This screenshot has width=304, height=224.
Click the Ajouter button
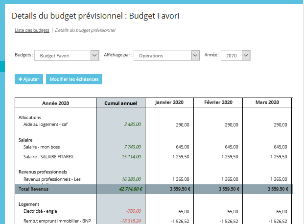(x=29, y=79)
